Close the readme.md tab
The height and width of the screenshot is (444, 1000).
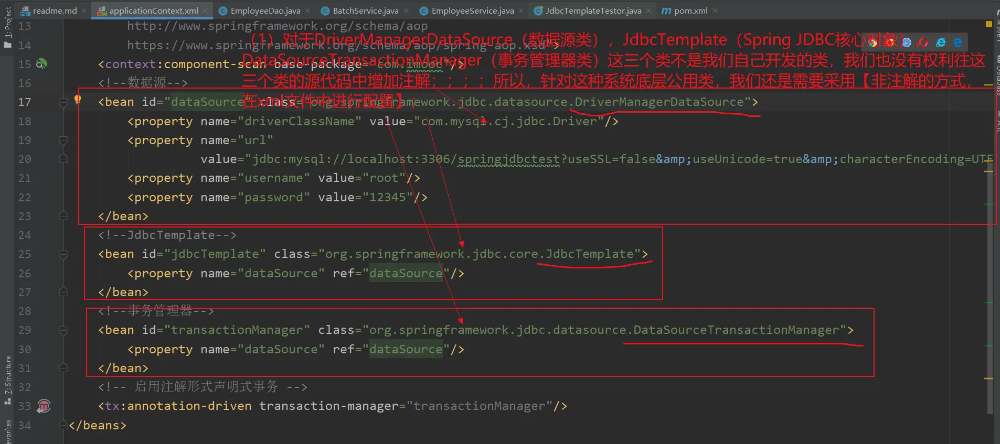pos(84,10)
